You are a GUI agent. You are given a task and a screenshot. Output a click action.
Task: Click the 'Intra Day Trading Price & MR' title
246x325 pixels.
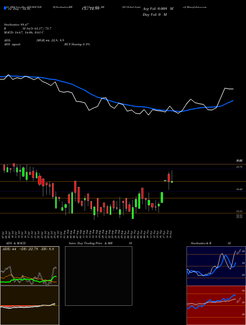pos(91,243)
